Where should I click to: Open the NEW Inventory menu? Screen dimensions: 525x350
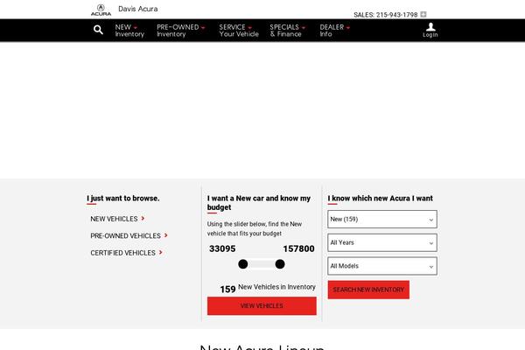coord(129,31)
